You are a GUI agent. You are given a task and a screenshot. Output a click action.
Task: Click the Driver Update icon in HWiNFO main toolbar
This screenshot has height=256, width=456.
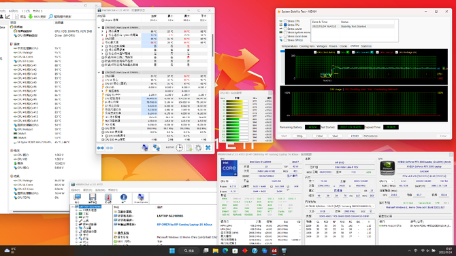pos(141,198)
